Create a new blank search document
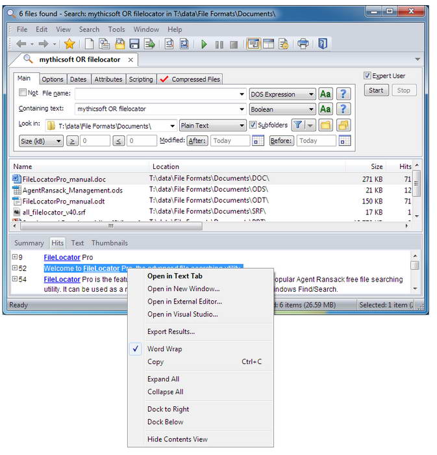 pos(89,44)
